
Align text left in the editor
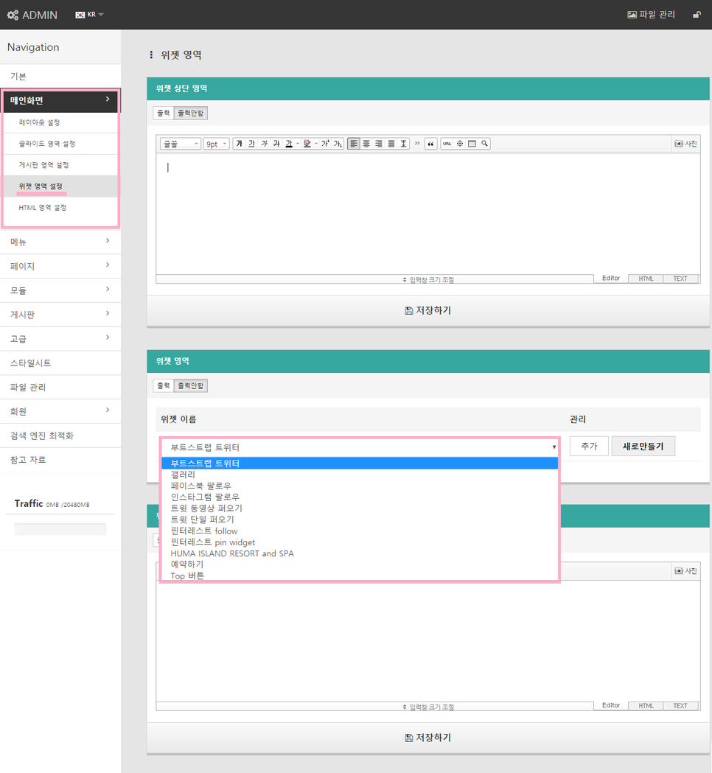point(354,144)
